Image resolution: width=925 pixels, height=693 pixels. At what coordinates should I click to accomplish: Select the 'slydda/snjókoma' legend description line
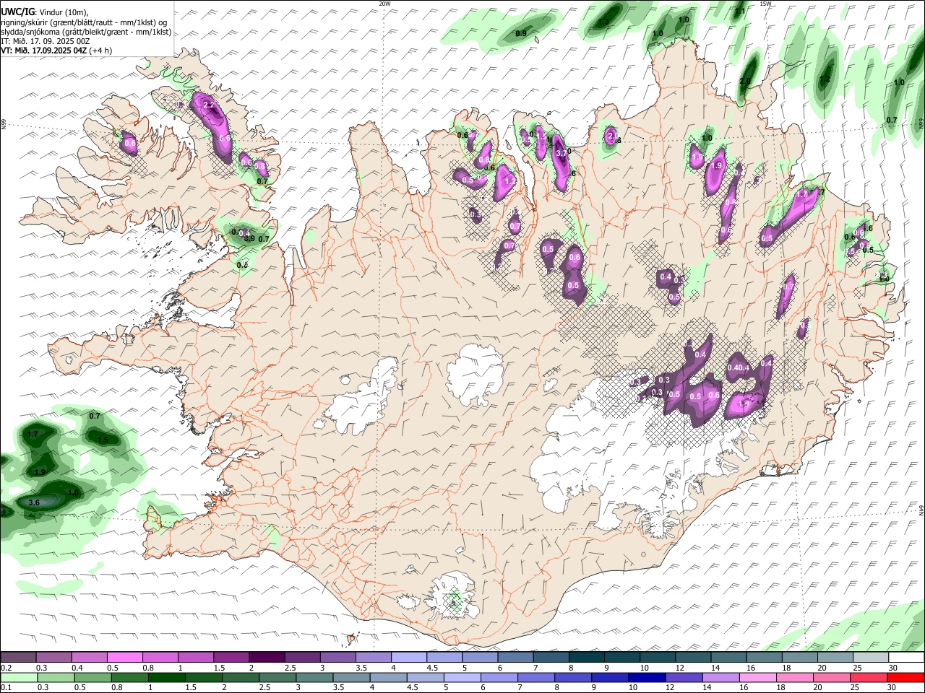86,32
